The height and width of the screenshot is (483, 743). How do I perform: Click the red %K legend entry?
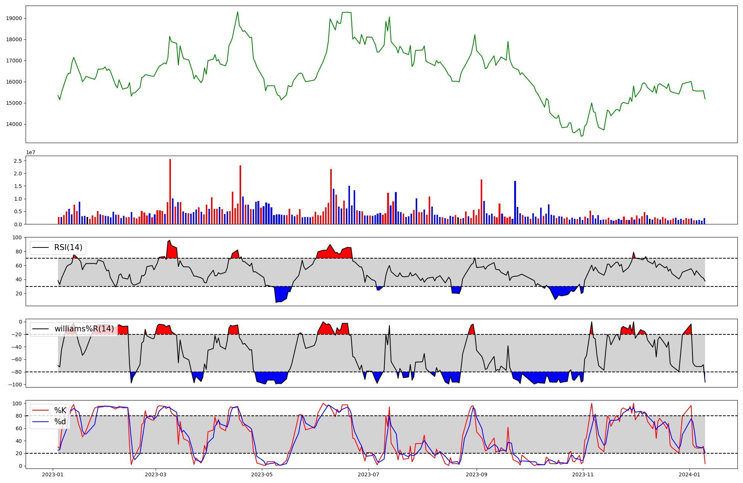(x=60, y=411)
